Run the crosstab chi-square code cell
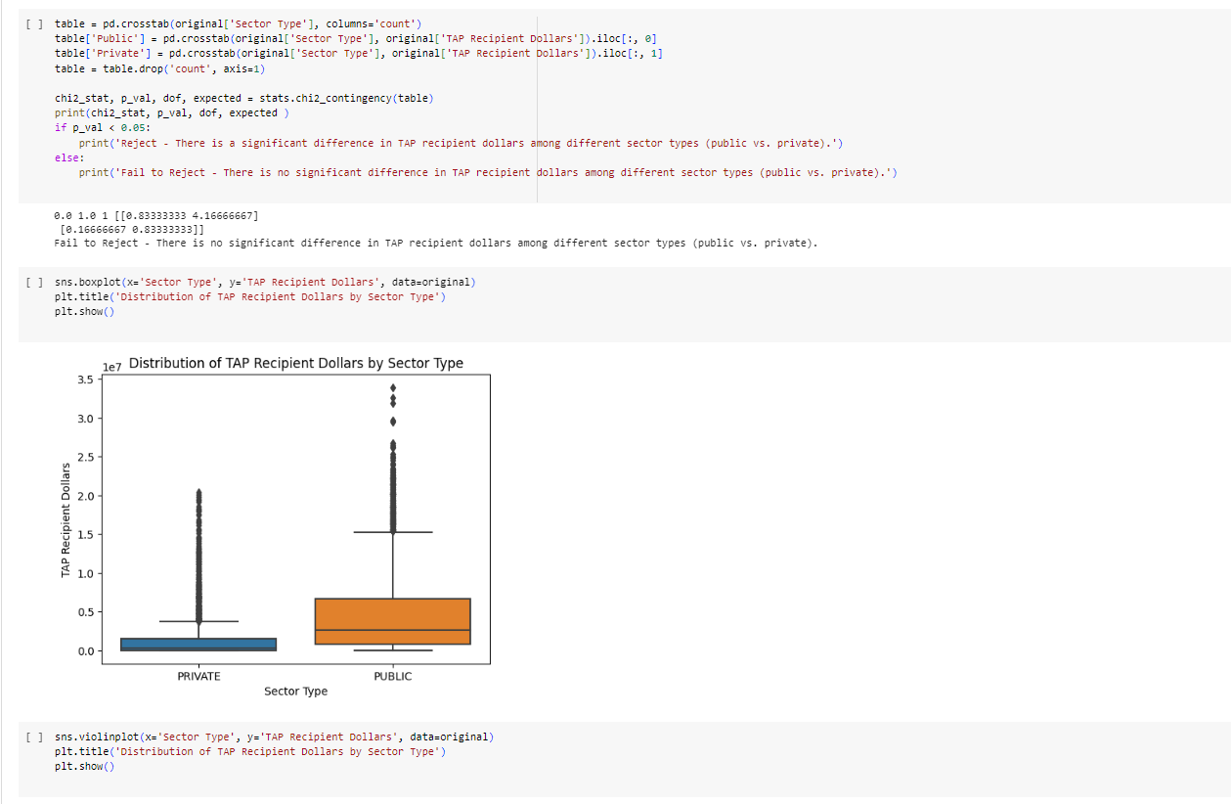1231x804 pixels. 34,22
